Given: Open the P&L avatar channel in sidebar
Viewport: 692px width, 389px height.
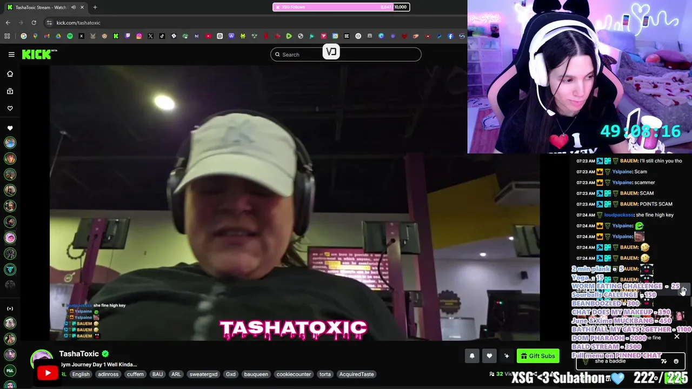Looking at the screenshot, I should [10, 371].
